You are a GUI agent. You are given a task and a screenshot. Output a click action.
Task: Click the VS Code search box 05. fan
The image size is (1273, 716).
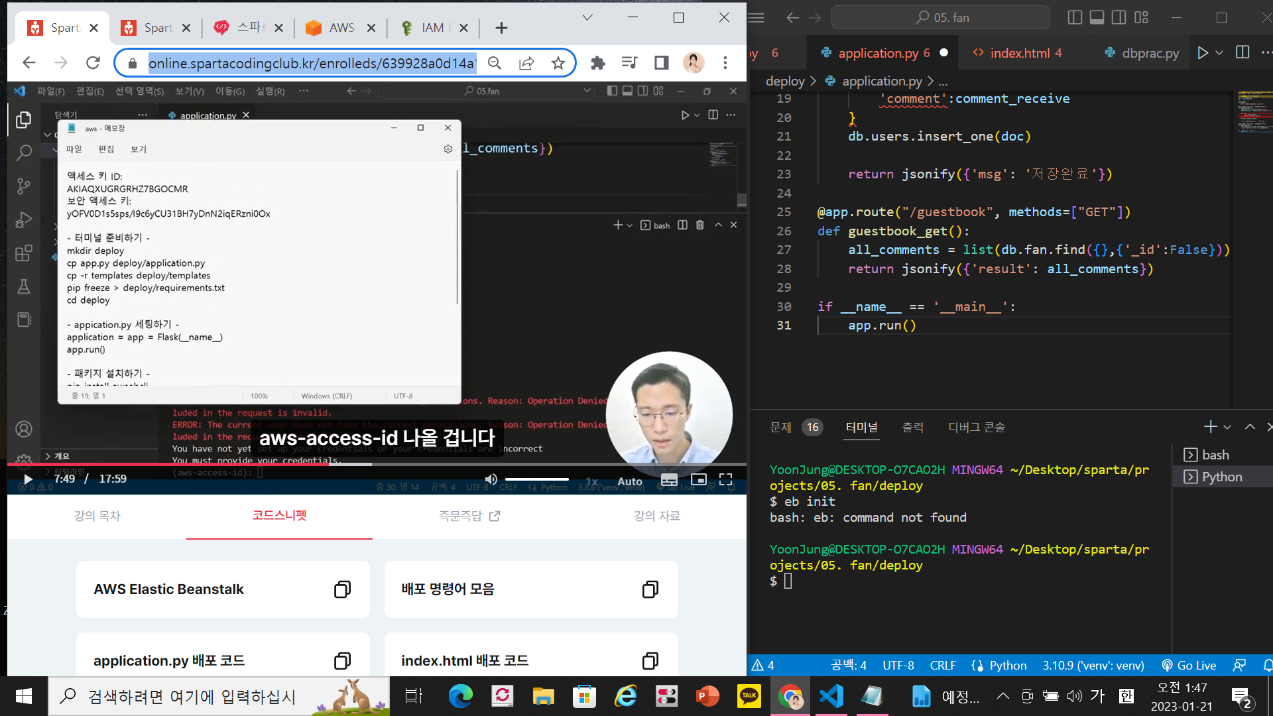(941, 17)
